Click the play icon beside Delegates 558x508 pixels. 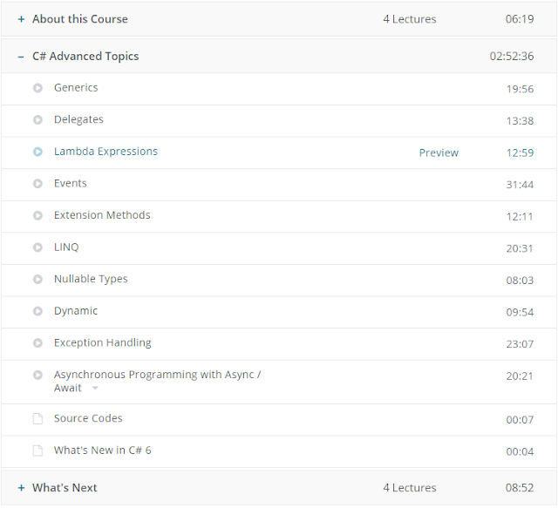pos(37,120)
